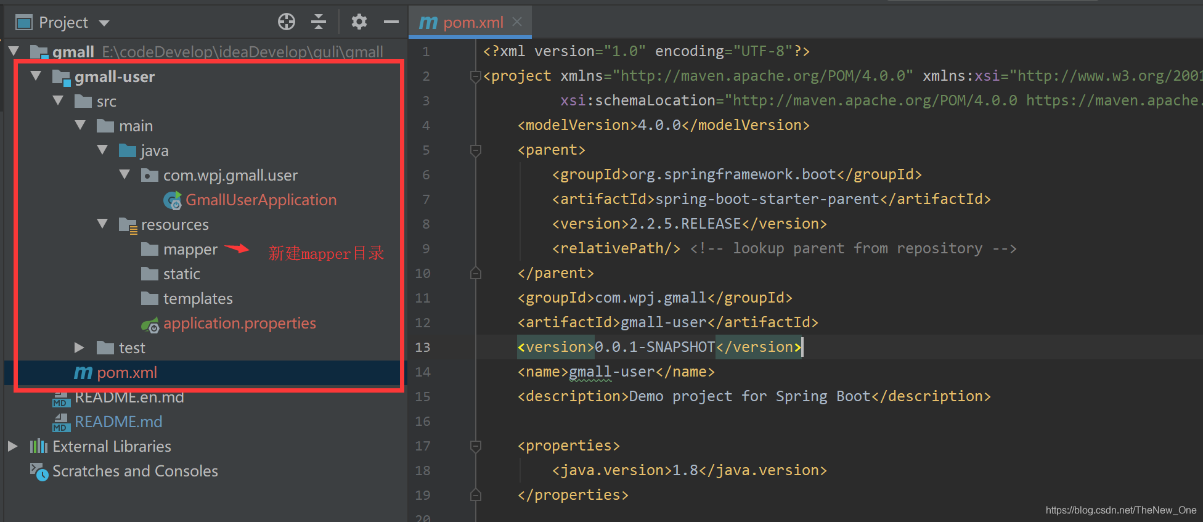Click the closing properties fold marker line 19
Viewport: 1203px width, 522px height.
click(475, 495)
